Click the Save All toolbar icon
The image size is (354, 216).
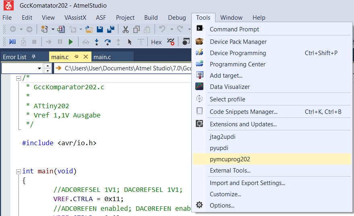[x=110, y=29]
